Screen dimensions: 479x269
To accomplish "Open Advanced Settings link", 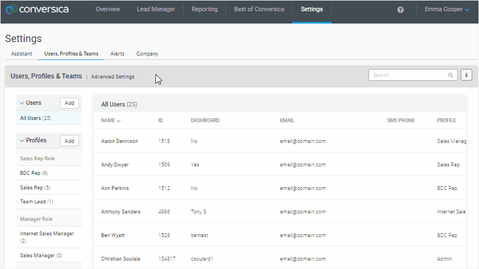I will click(113, 77).
